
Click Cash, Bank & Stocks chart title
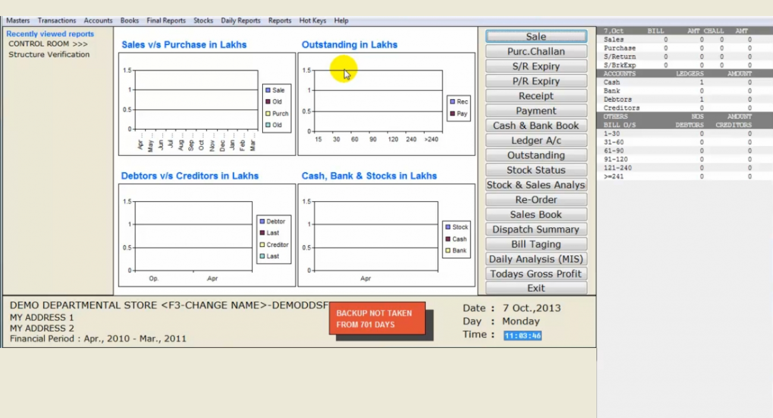click(x=369, y=176)
